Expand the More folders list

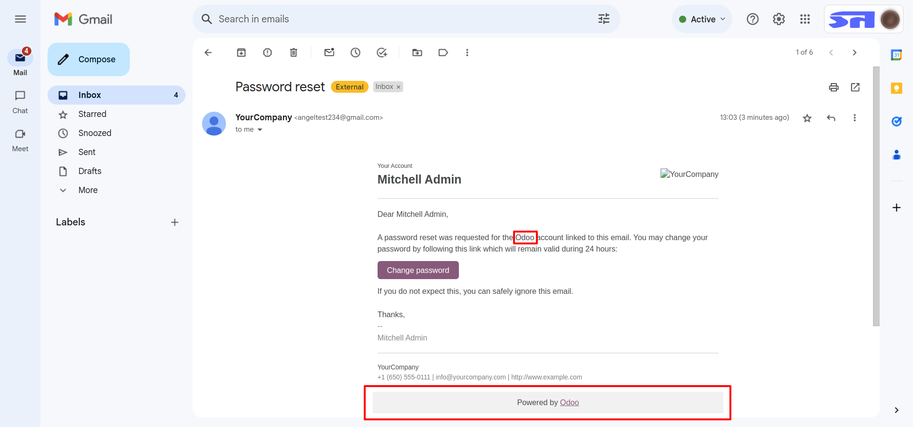[x=88, y=190]
